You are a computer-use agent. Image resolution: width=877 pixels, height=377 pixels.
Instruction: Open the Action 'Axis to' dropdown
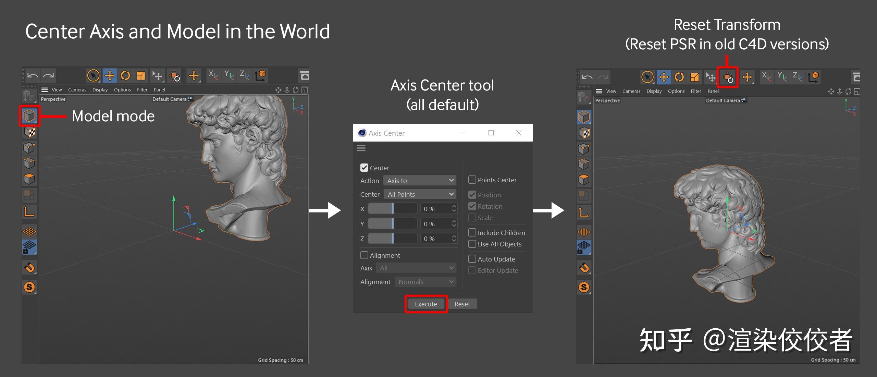[420, 180]
